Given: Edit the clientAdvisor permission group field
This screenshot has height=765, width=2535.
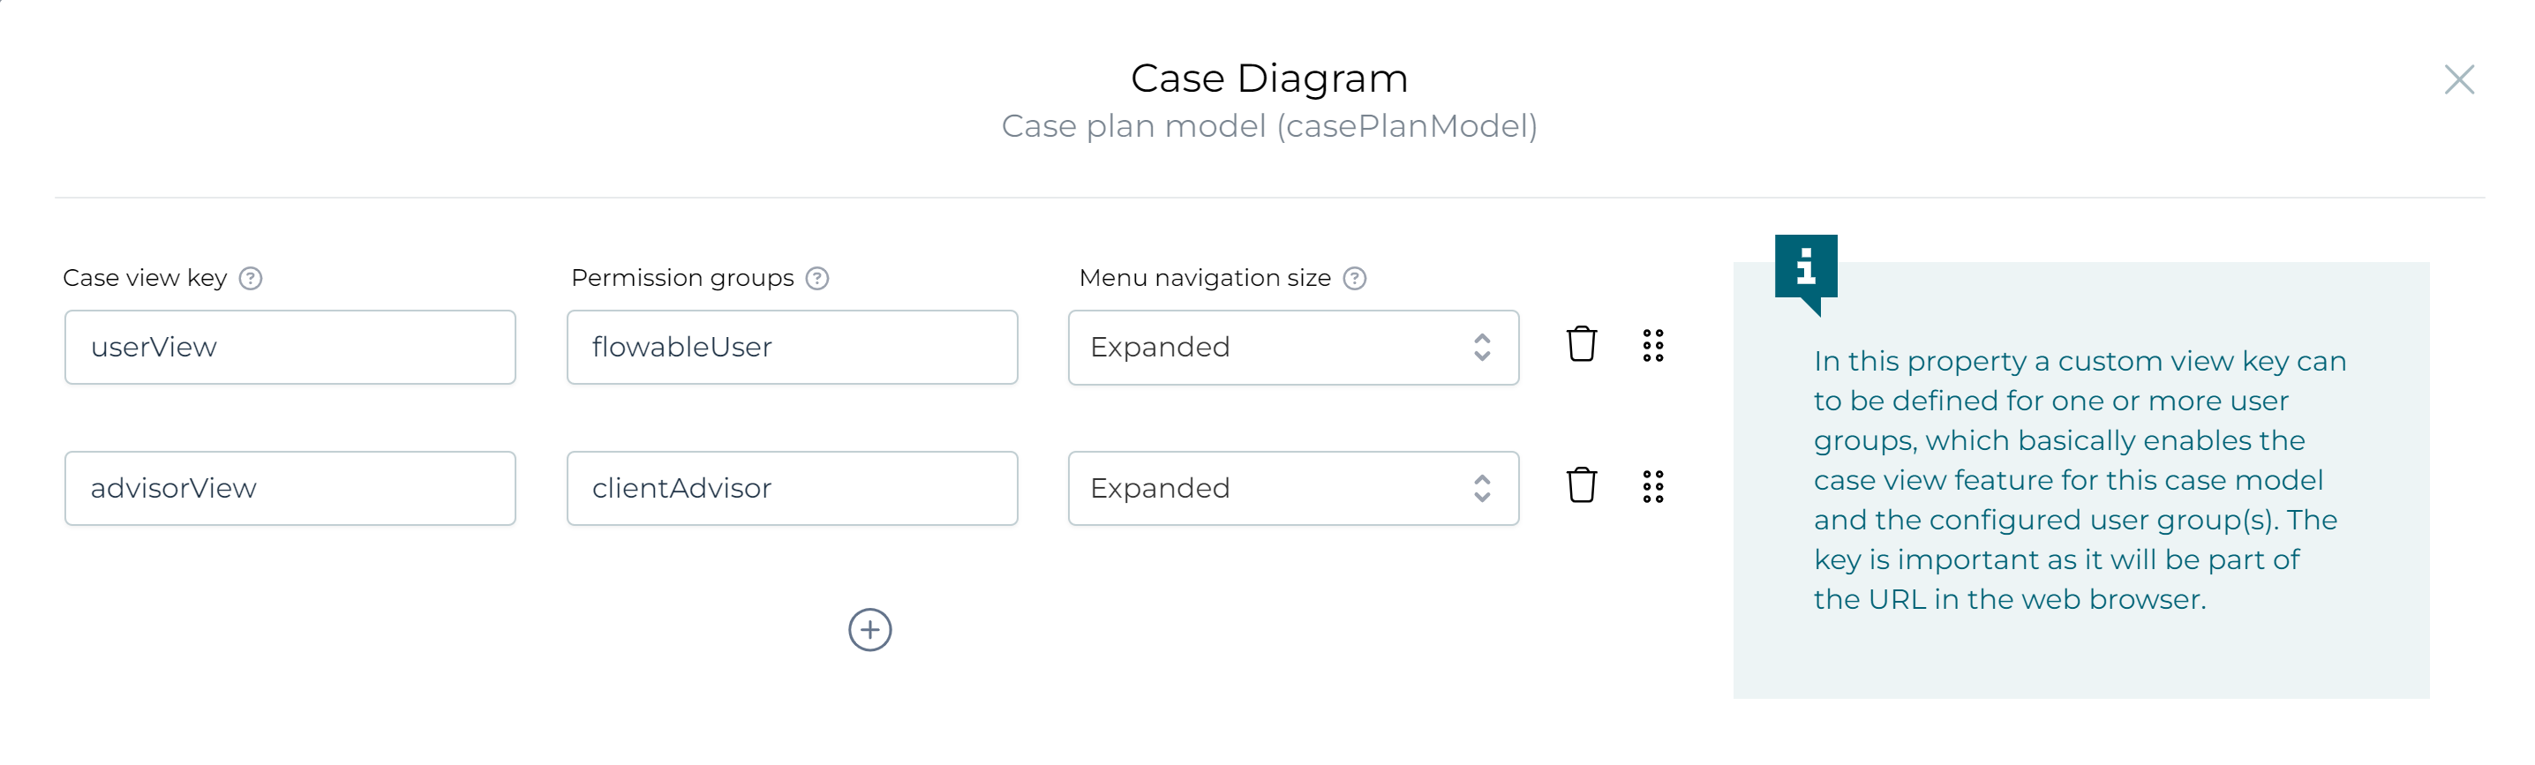Looking at the screenshot, I should pos(791,488).
